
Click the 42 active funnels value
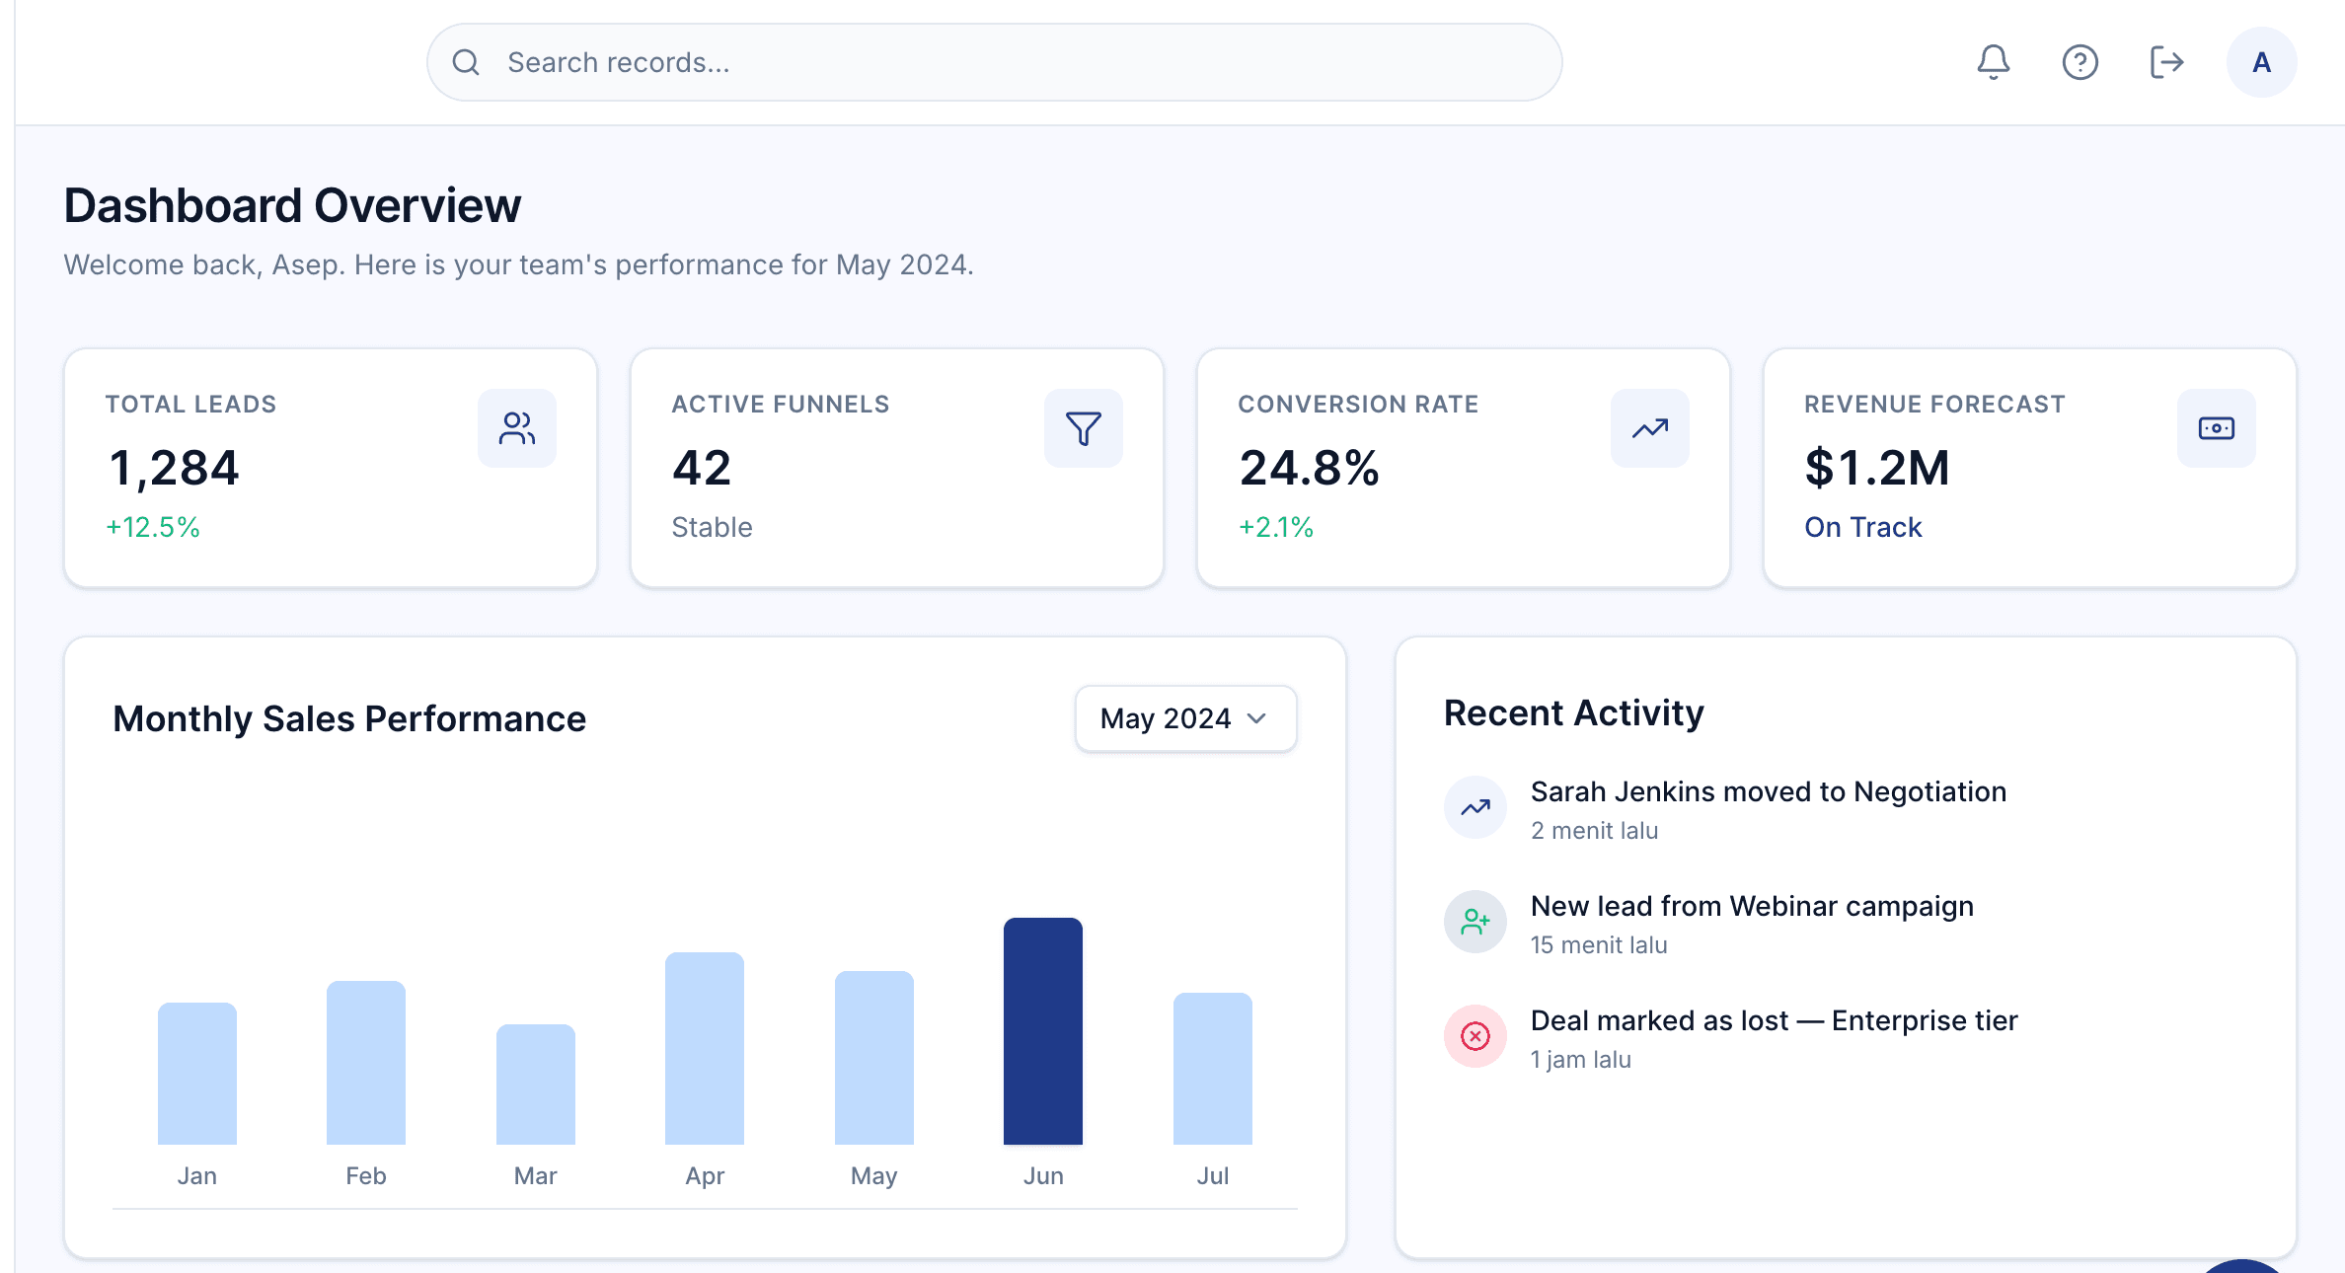pos(702,468)
